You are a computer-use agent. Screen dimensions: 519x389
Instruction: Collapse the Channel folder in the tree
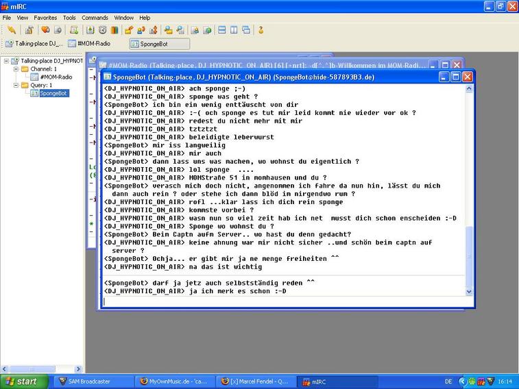click(15, 69)
